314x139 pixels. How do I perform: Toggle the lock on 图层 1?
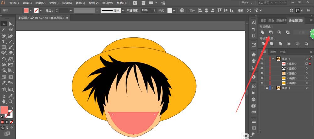(267, 88)
